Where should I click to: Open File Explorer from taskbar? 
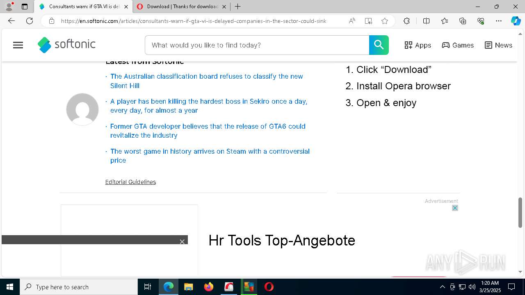coord(189,287)
